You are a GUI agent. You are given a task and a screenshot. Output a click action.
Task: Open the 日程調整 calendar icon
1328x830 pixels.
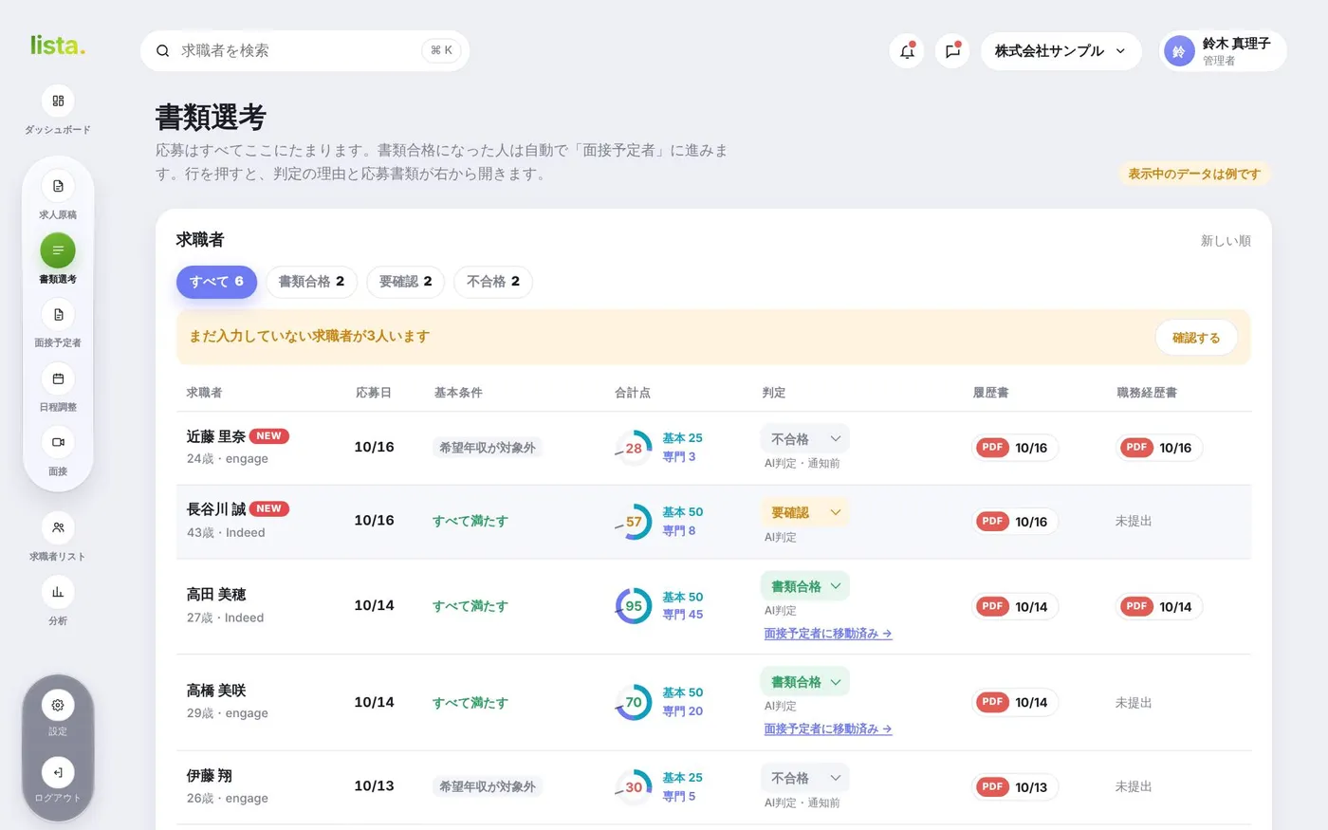point(58,378)
